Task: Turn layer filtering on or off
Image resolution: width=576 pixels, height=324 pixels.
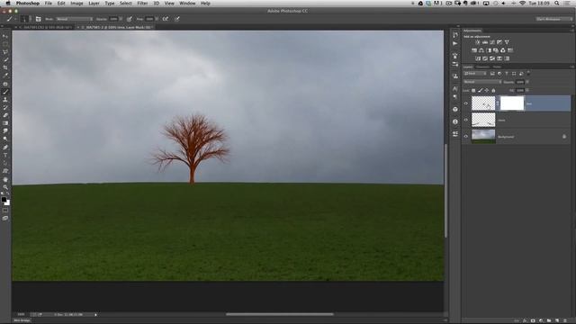Action: pyautogui.click(x=528, y=73)
